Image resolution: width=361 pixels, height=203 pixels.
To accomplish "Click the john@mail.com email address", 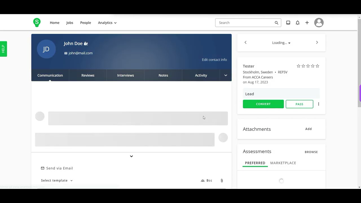I will (80, 53).
